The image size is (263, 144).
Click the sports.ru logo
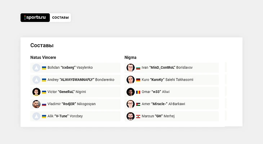pyautogui.click(x=35, y=17)
